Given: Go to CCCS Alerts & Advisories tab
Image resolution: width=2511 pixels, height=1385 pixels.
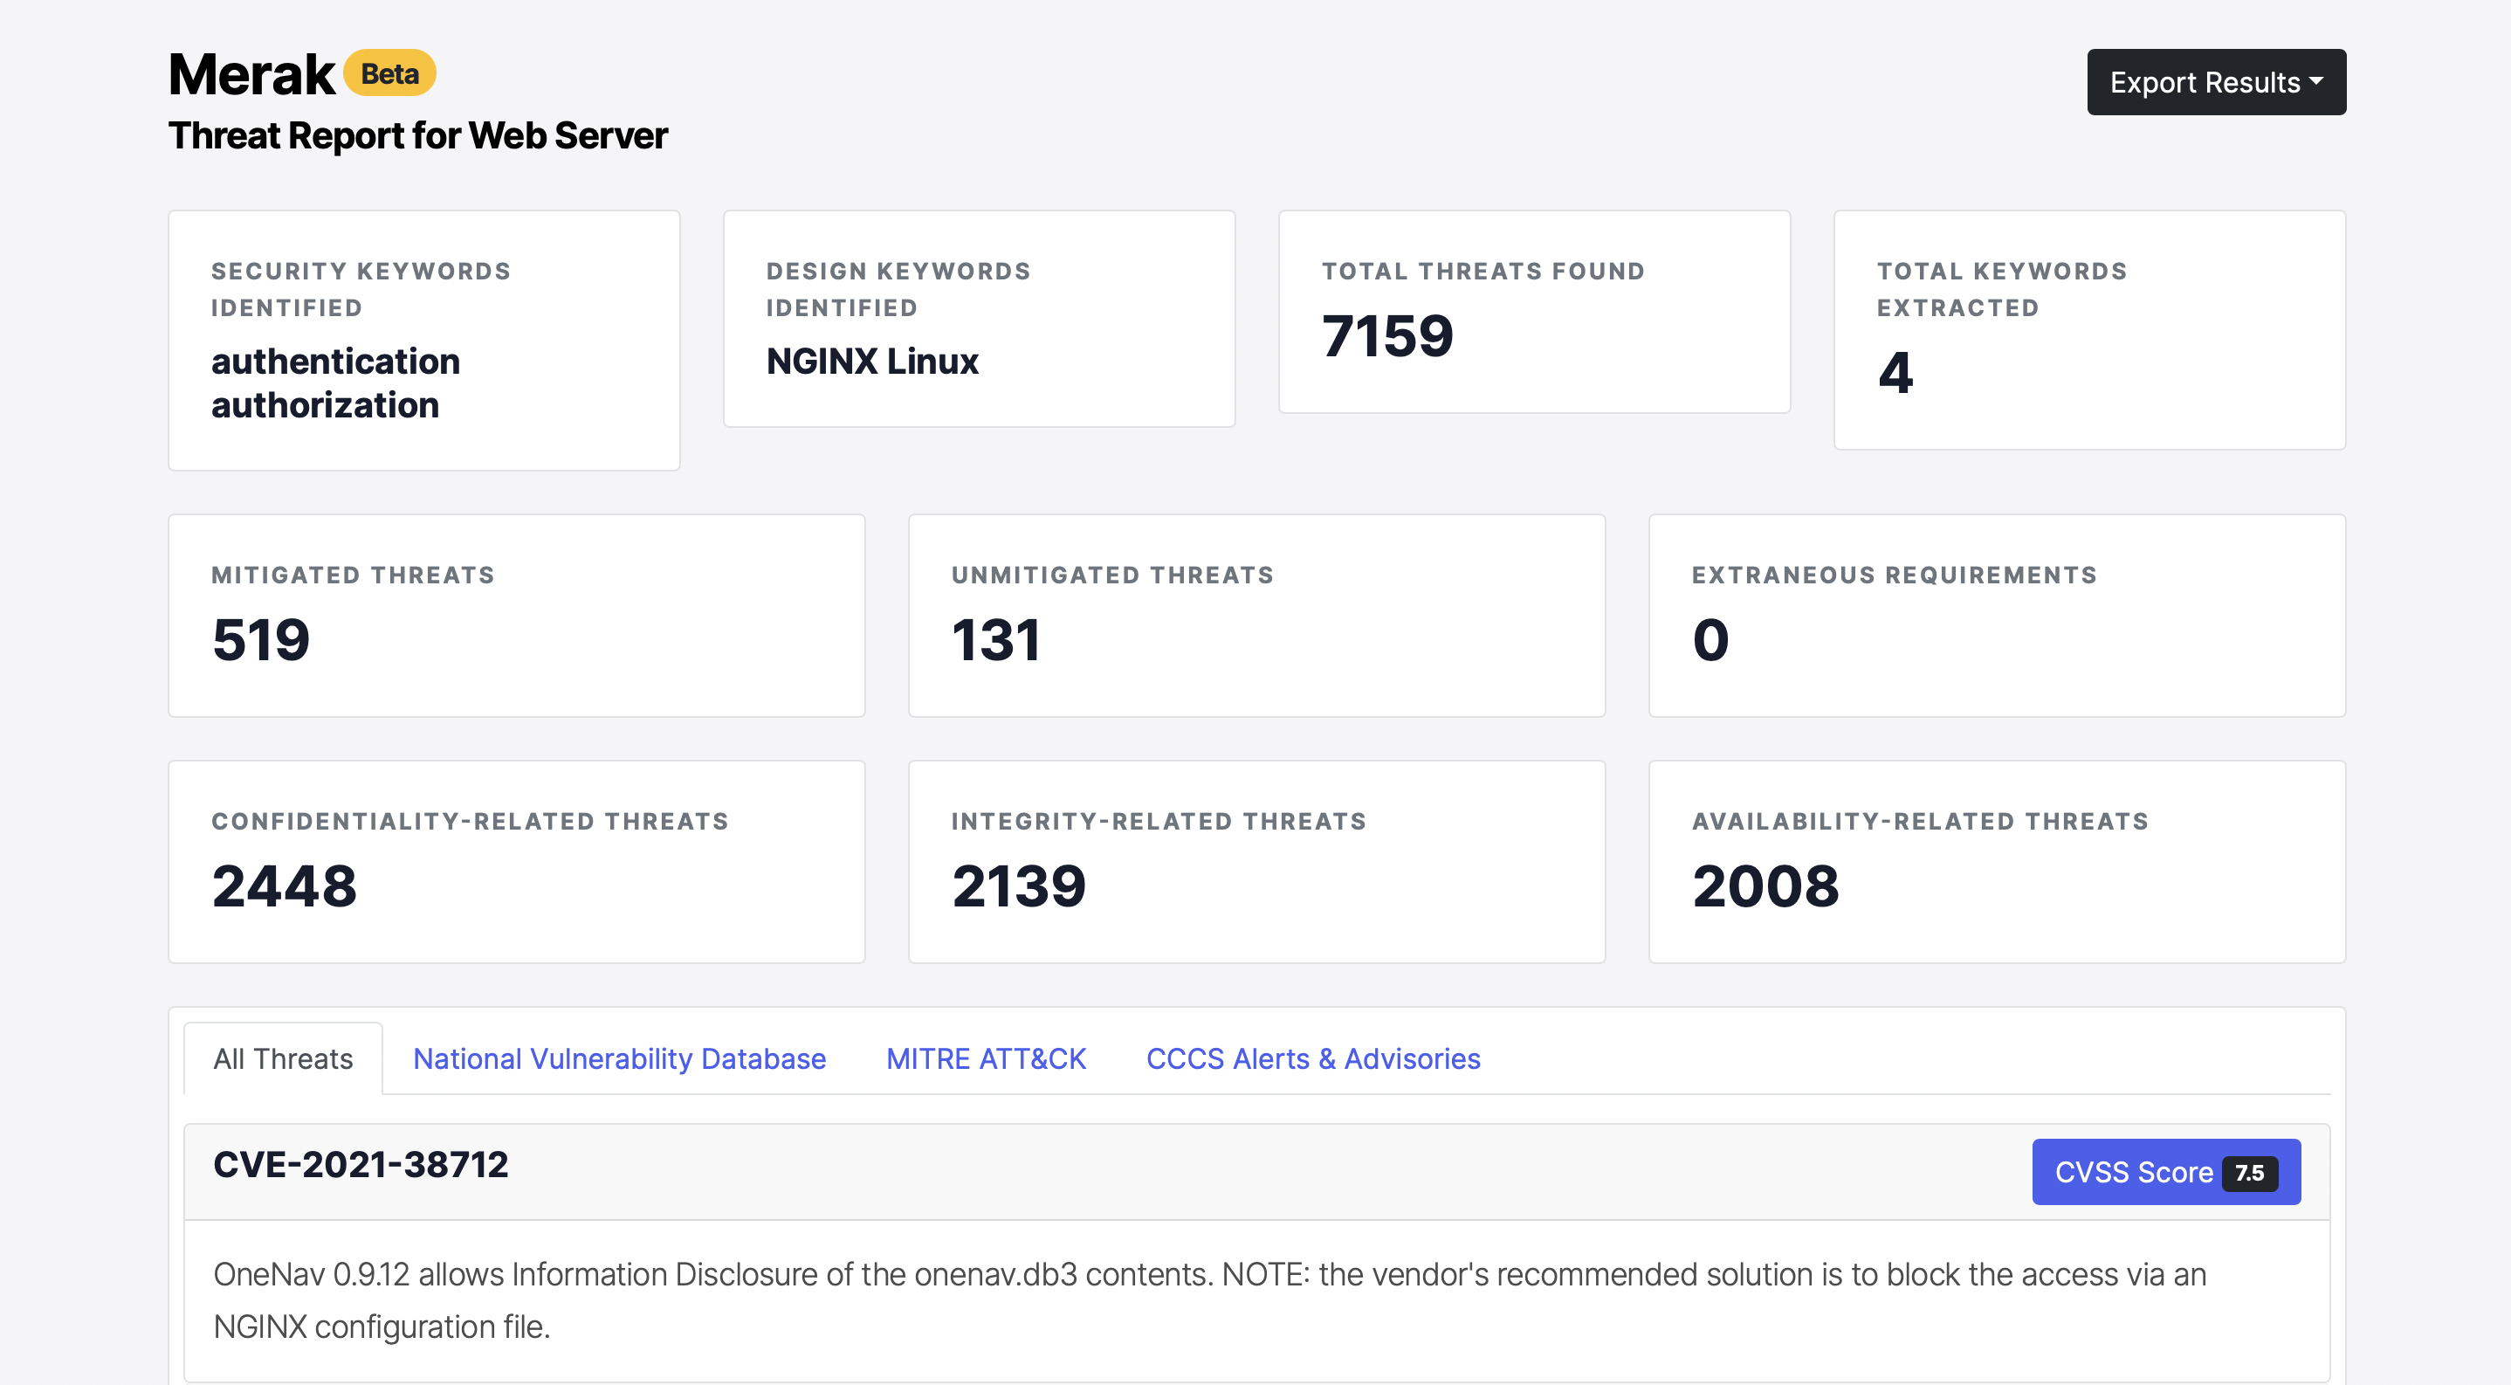Looking at the screenshot, I should pyautogui.click(x=1312, y=1058).
